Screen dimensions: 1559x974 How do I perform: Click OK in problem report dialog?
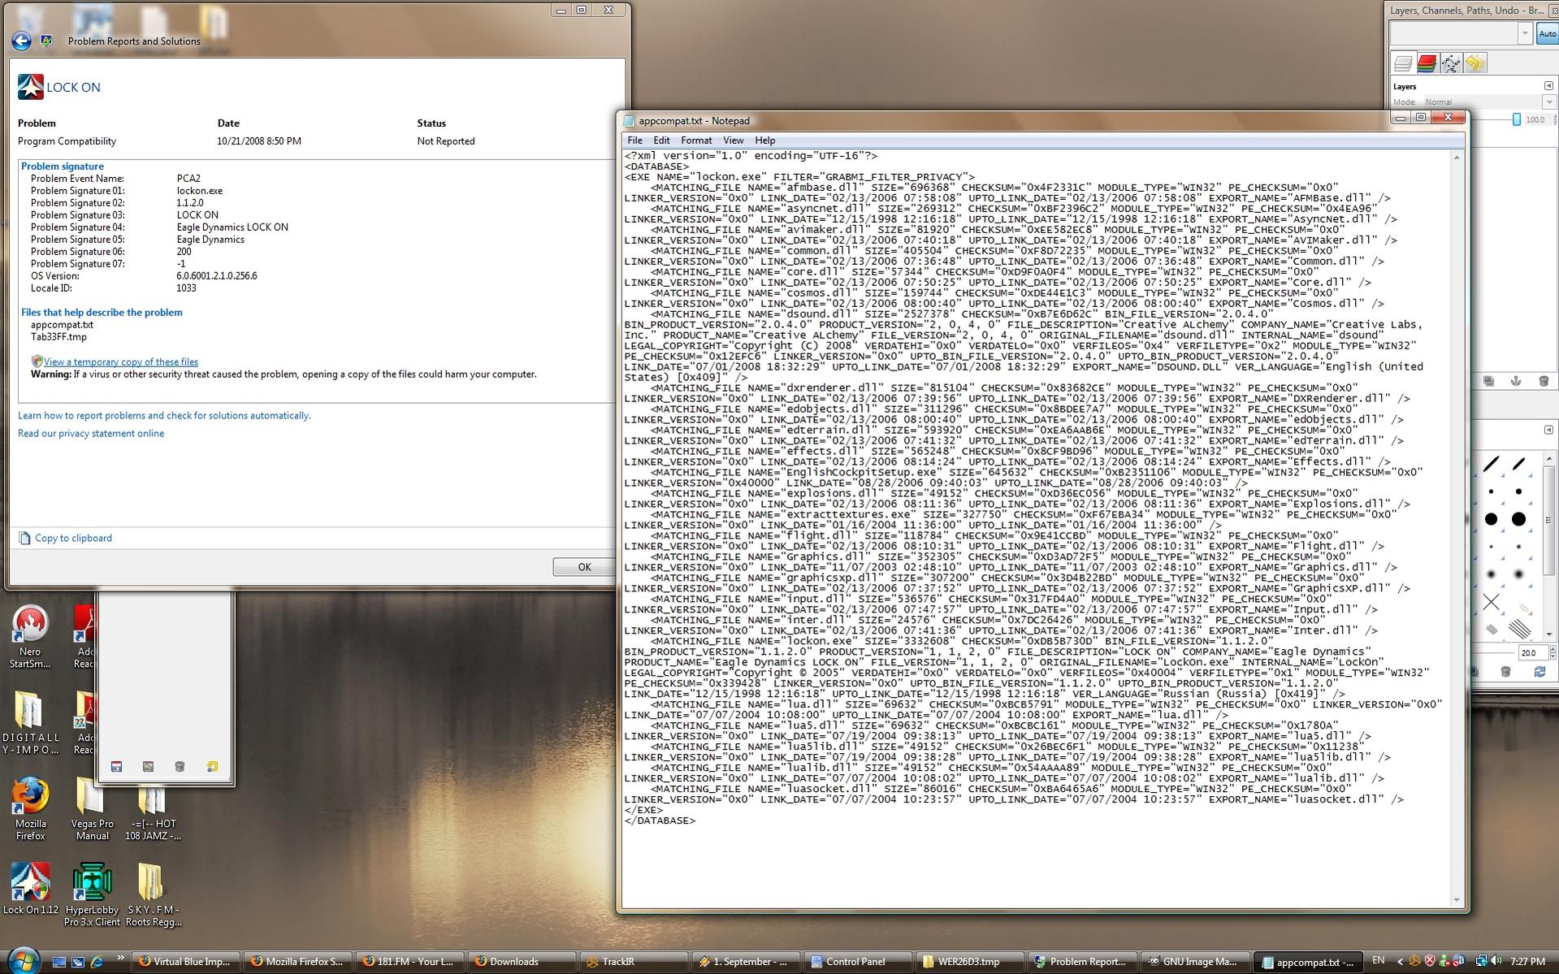(x=584, y=567)
